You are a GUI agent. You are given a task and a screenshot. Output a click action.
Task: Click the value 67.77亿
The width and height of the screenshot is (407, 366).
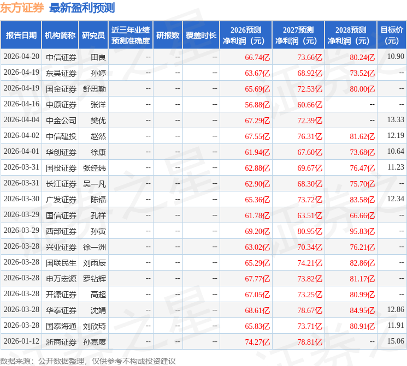(257, 279)
